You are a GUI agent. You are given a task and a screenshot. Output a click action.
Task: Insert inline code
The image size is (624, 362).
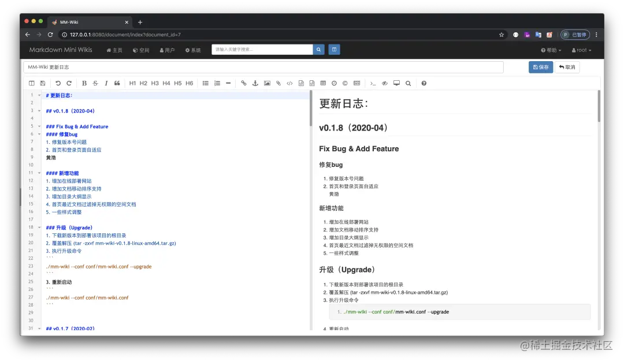point(289,83)
